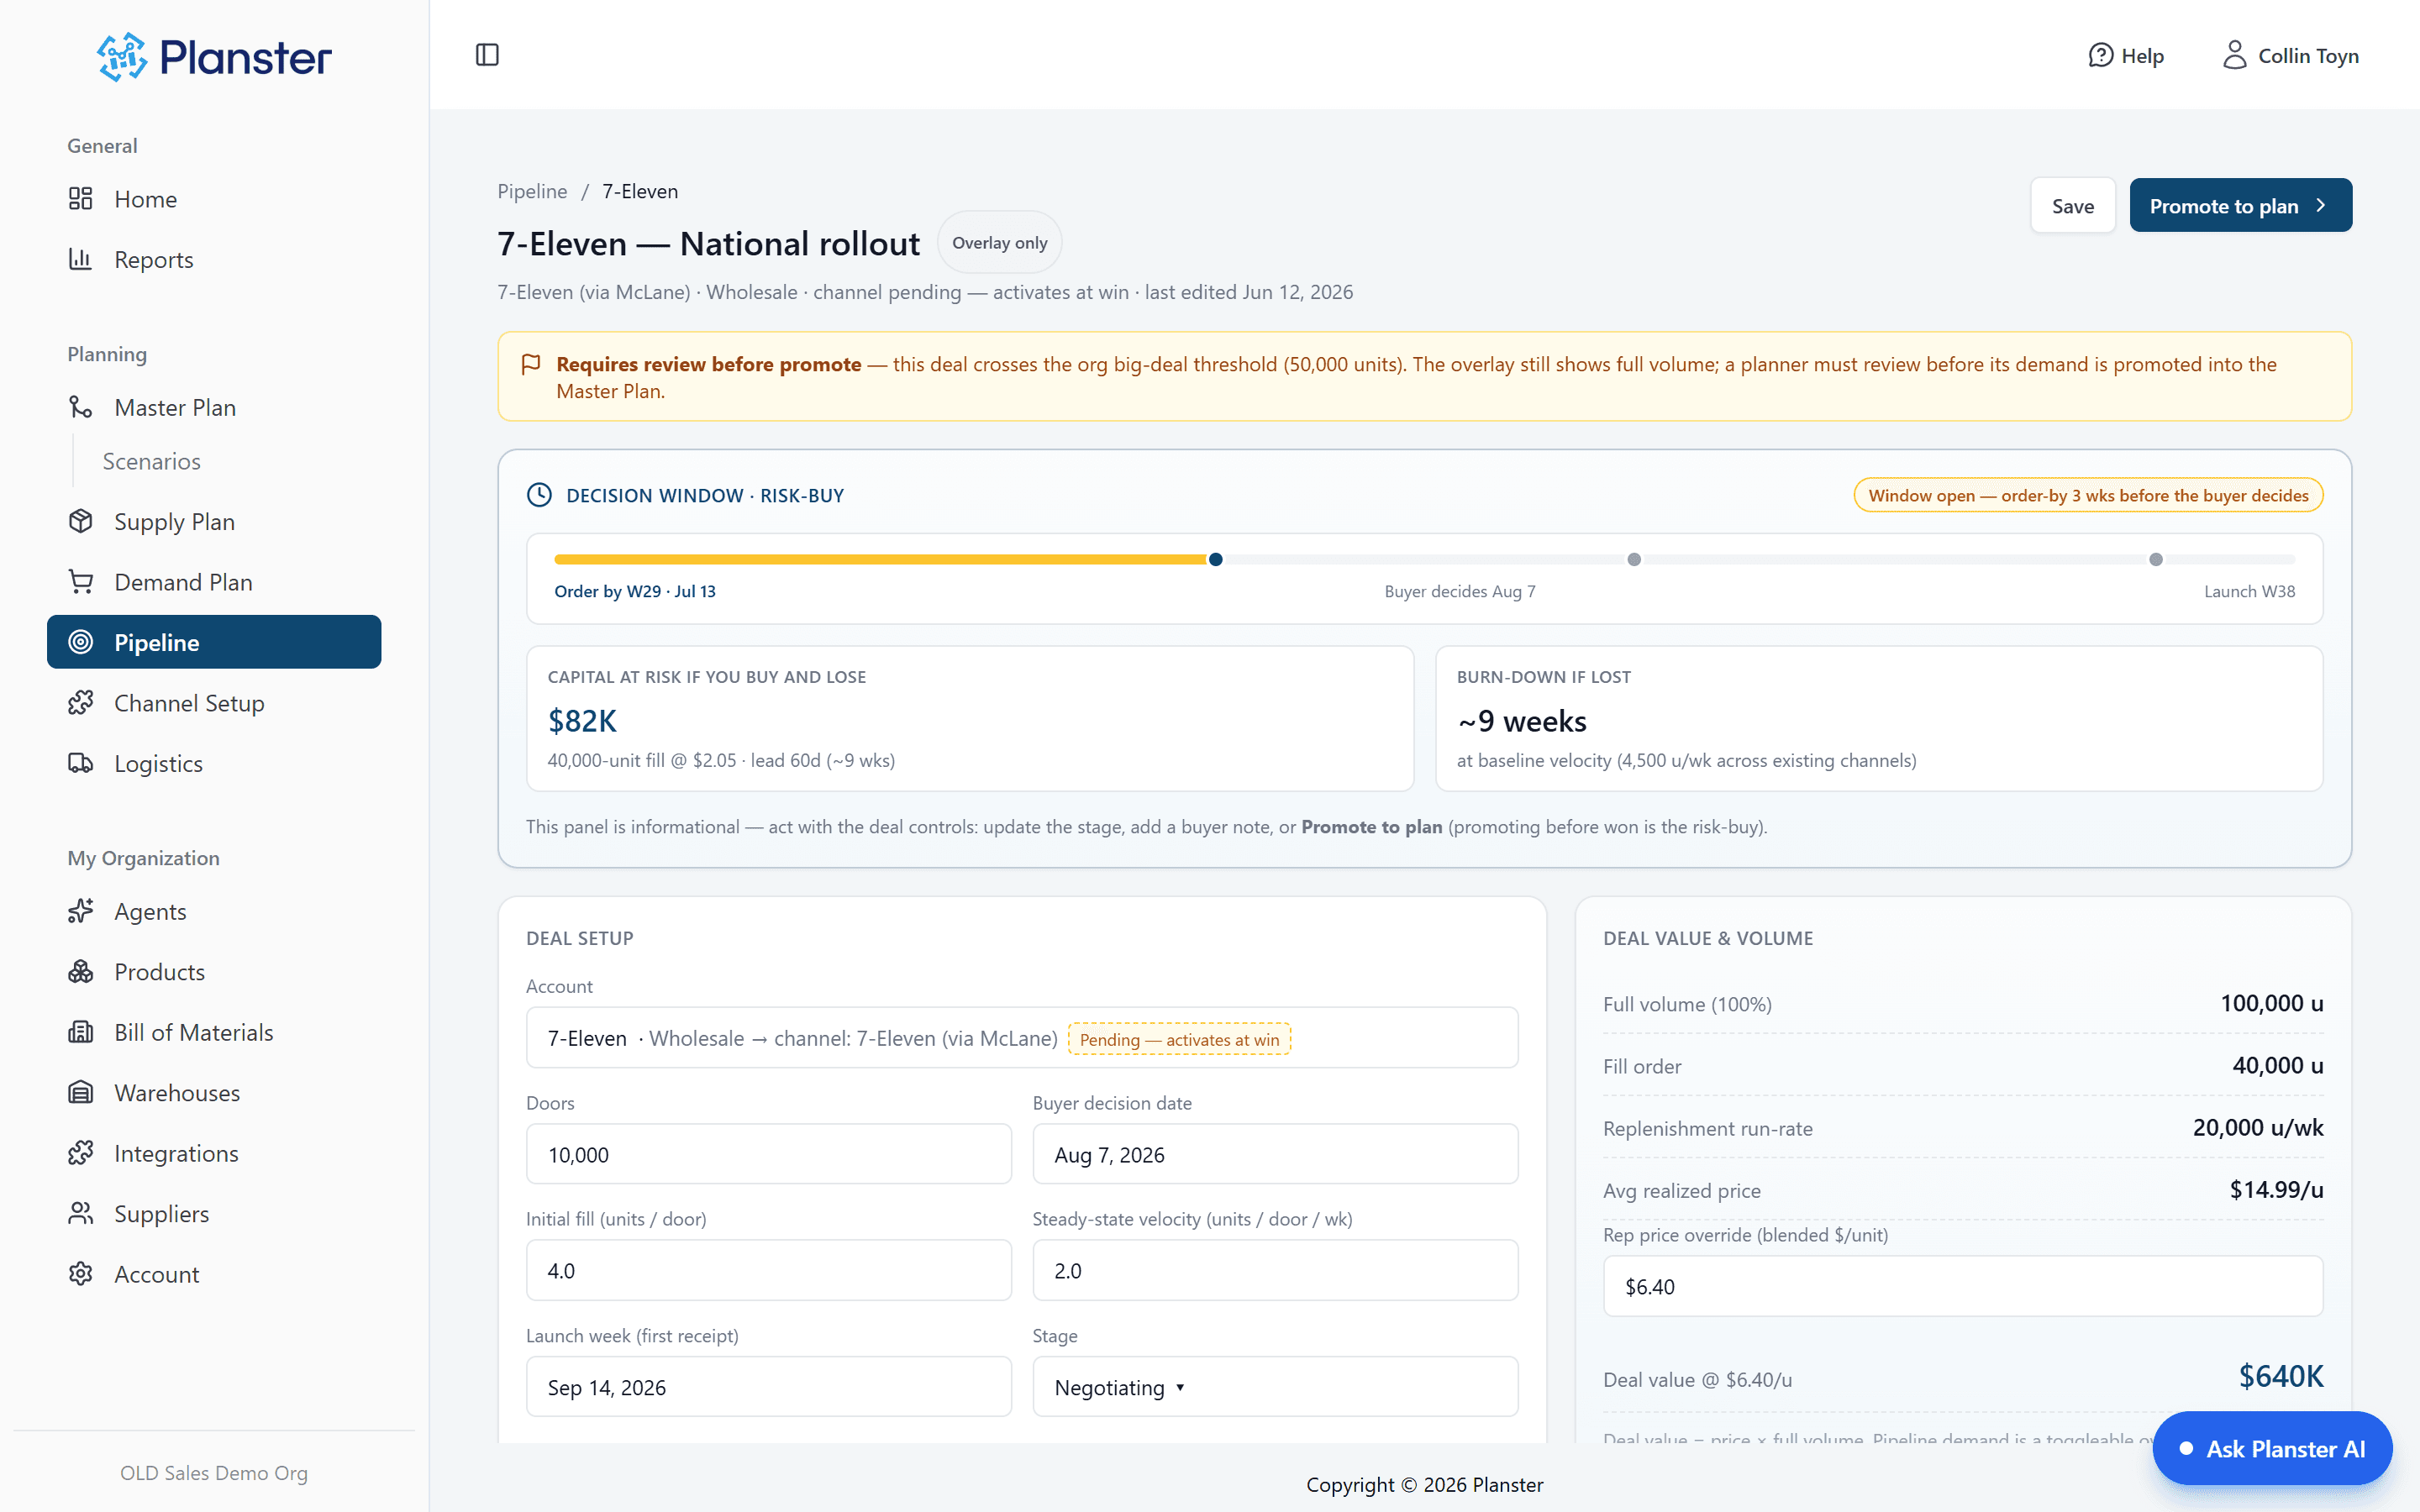Click the Home grid icon
This screenshot has width=2420, height=1512.
pos(81,199)
